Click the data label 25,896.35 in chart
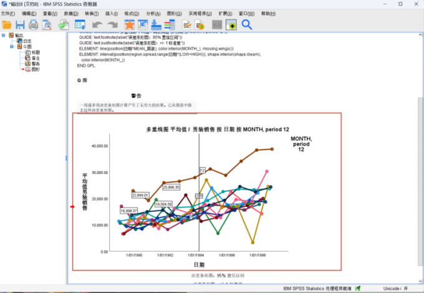 pyautogui.click(x=171, y=187)
